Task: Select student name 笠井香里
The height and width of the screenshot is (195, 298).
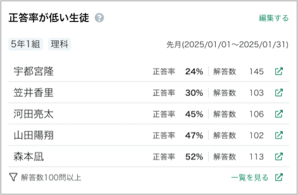Action: click(34, 93)
